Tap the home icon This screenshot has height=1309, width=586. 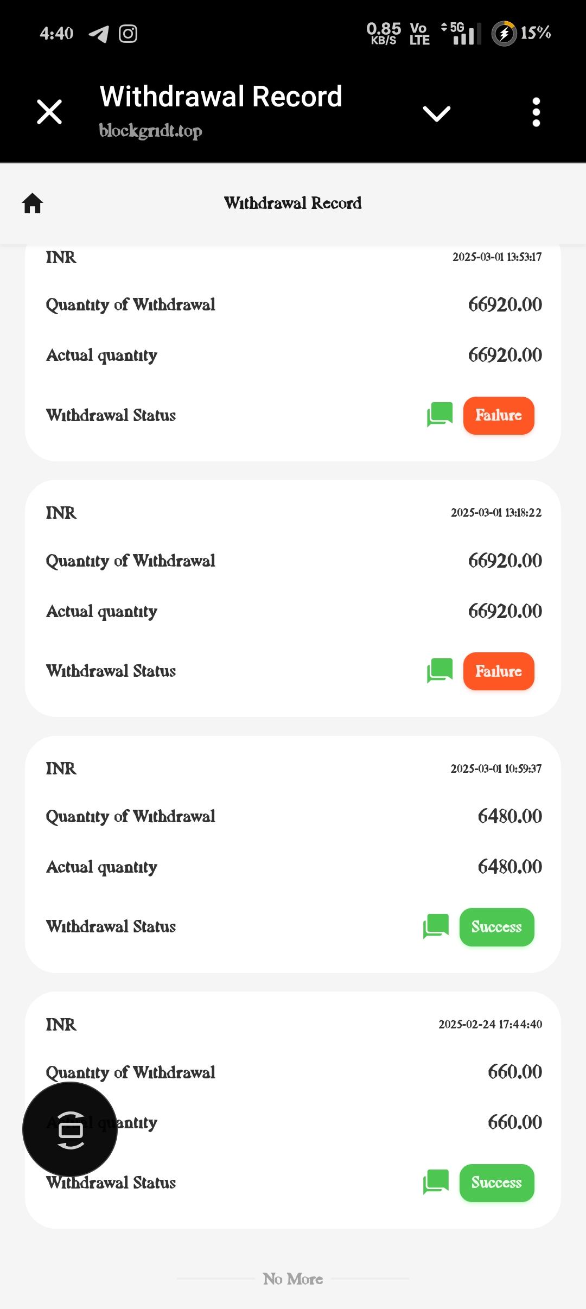[33, 204]
